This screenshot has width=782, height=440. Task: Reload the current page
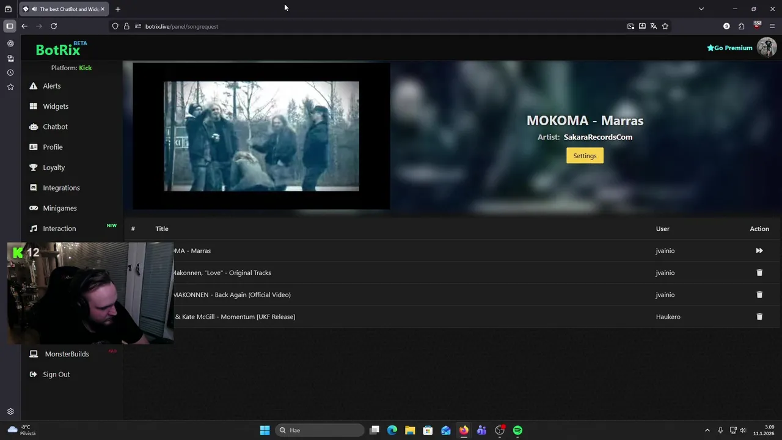[54, 26]
